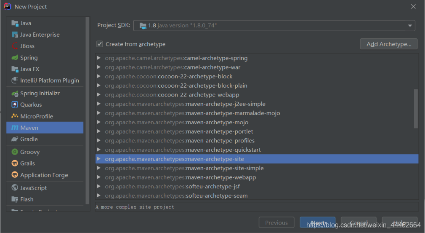Viewport: 425px width, 233px height.
Task: Click the Application Forge icon
Action: [15, 175]
